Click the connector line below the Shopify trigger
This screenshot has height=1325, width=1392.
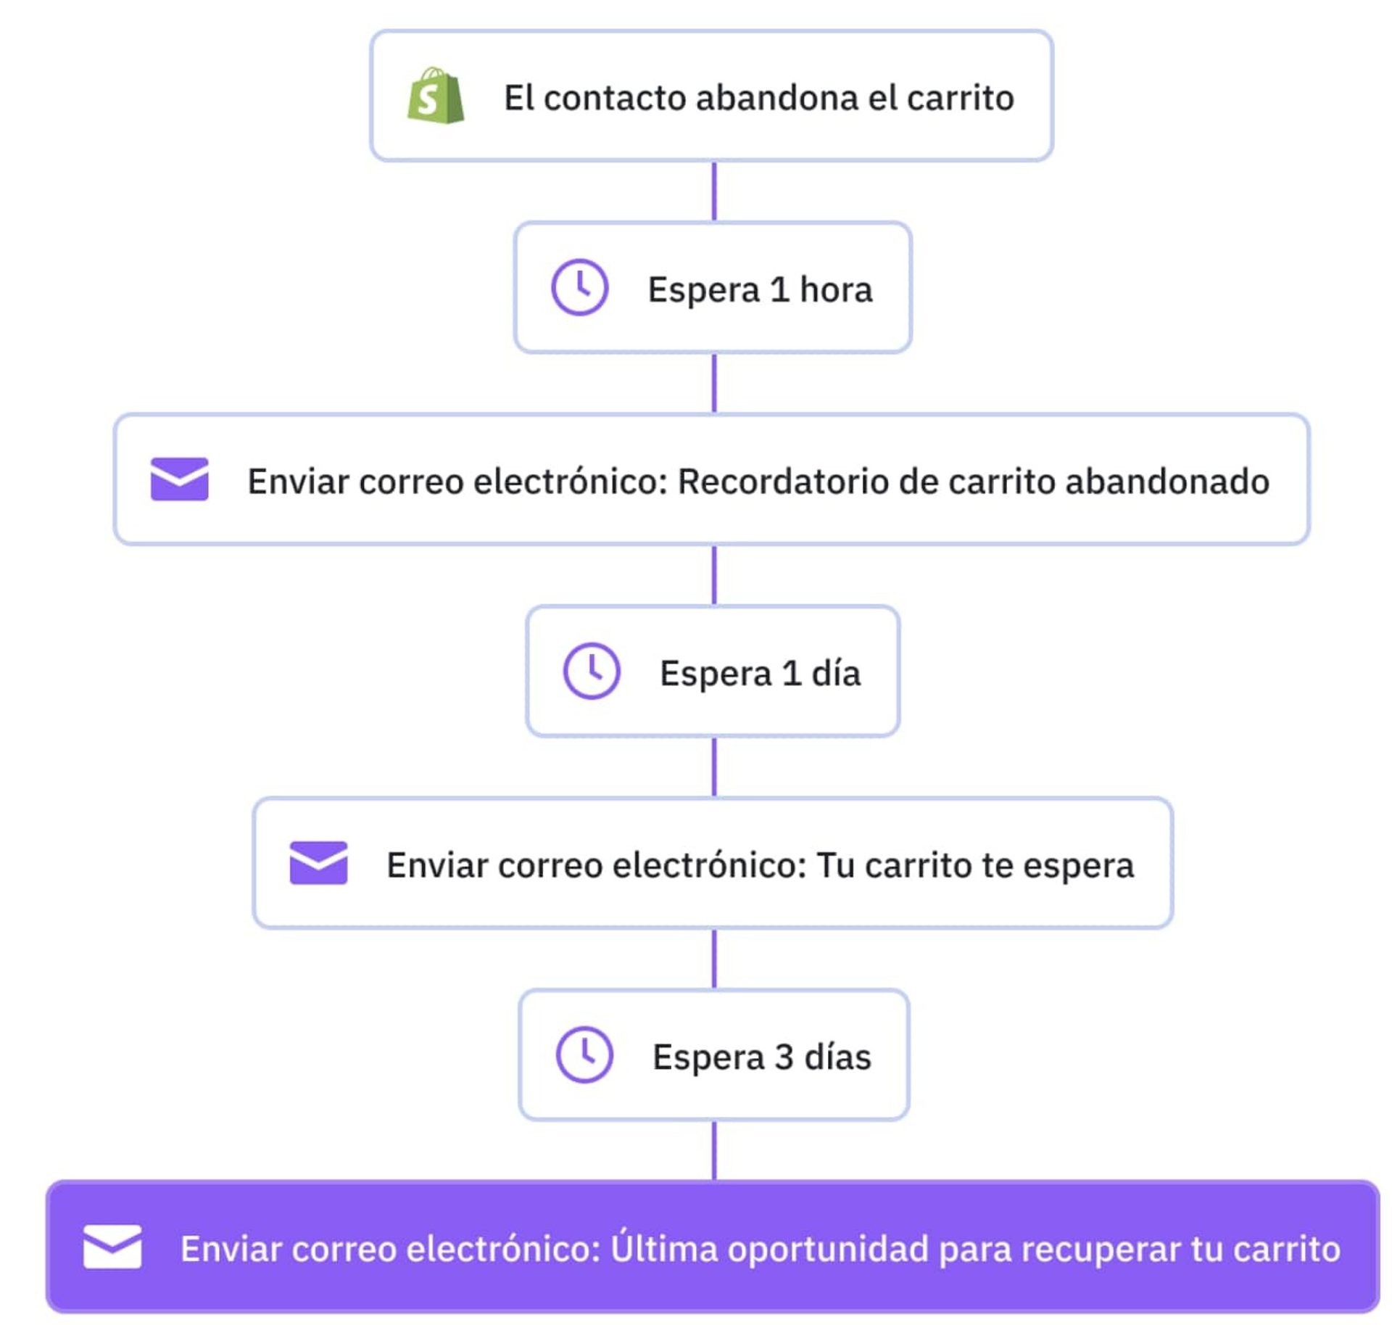(714, 191)
